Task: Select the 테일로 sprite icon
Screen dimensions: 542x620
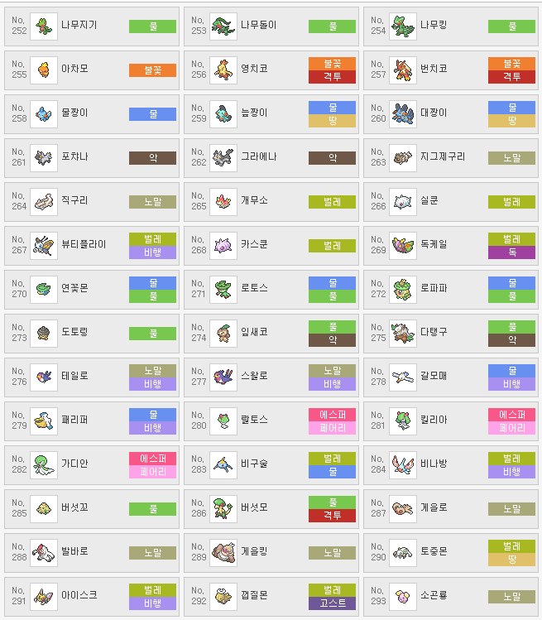Action: 44,377
